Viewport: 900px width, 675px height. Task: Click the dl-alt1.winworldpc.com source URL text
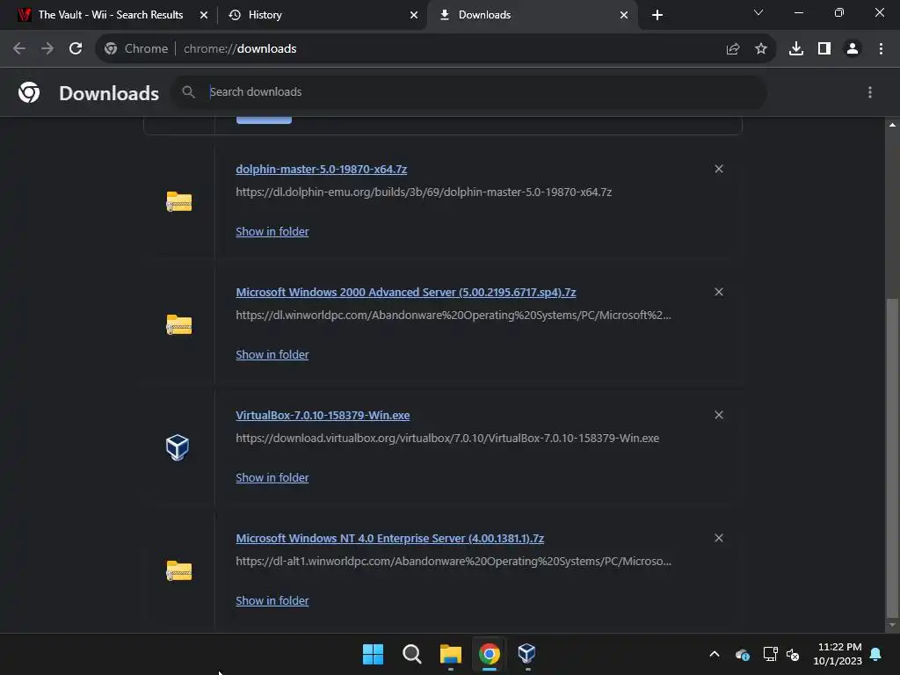tap(454, 561)
